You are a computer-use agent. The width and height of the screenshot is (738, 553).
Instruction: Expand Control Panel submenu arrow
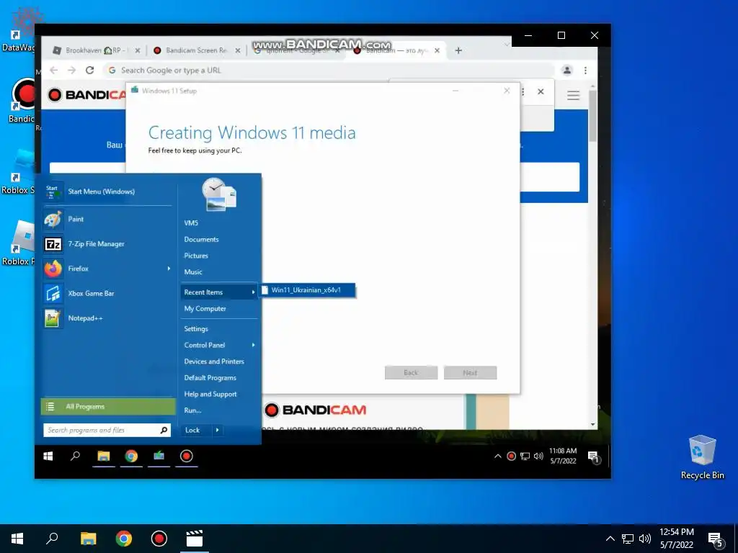point(253,345)
